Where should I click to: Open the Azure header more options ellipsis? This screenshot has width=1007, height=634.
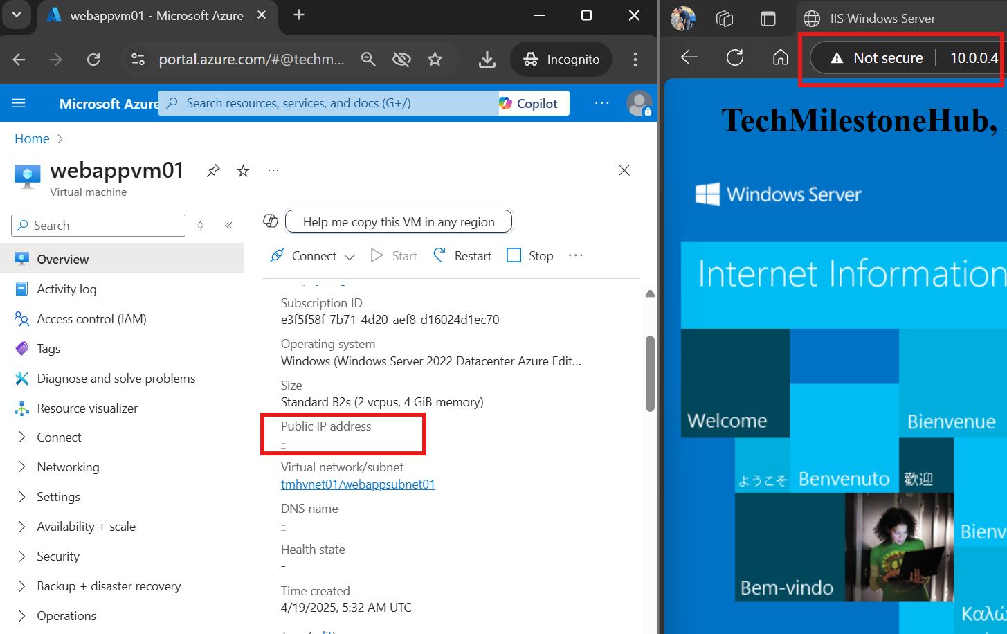pos(602,103)
